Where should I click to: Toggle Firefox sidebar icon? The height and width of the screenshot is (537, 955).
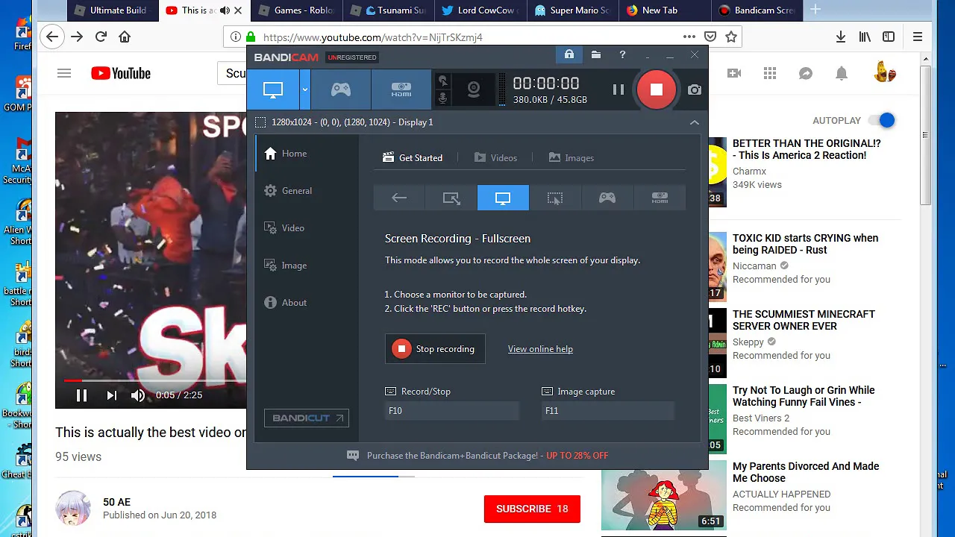[889, 37]
